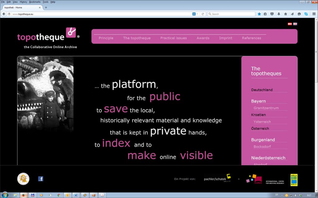Open the Principle navigation item

(106, 38)
